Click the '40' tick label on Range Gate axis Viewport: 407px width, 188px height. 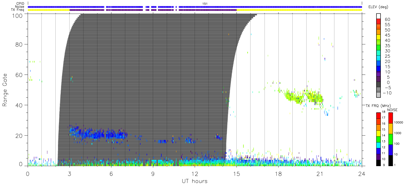point(20,105)
